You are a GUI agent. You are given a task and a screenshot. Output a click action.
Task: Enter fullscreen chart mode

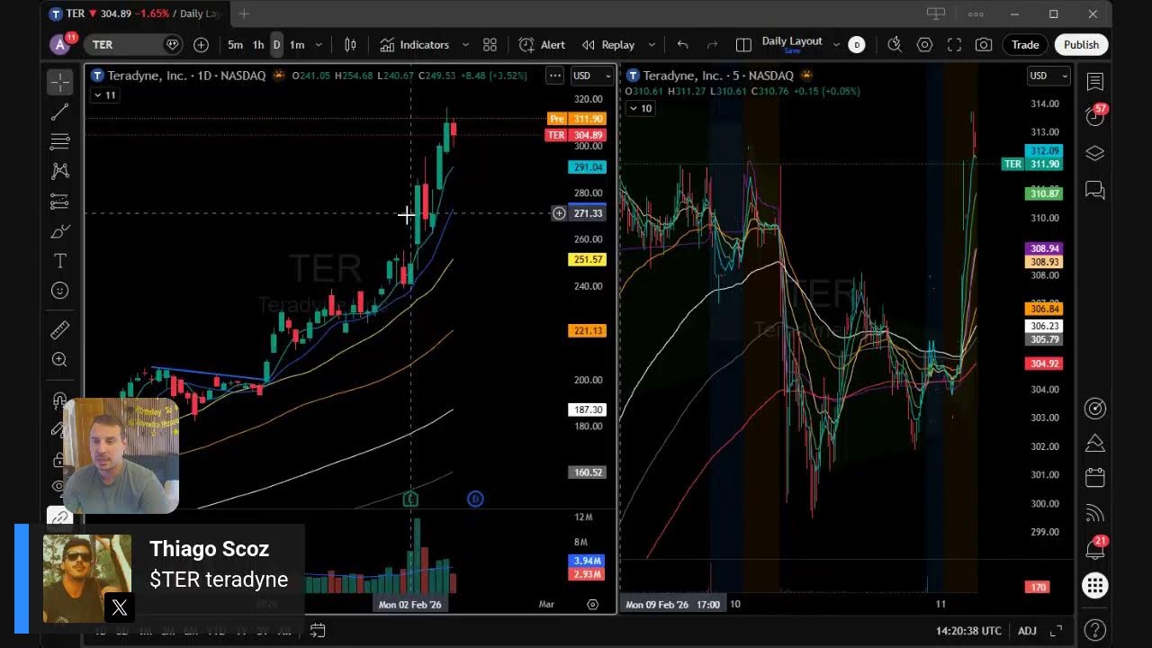[x=954, y=45]
